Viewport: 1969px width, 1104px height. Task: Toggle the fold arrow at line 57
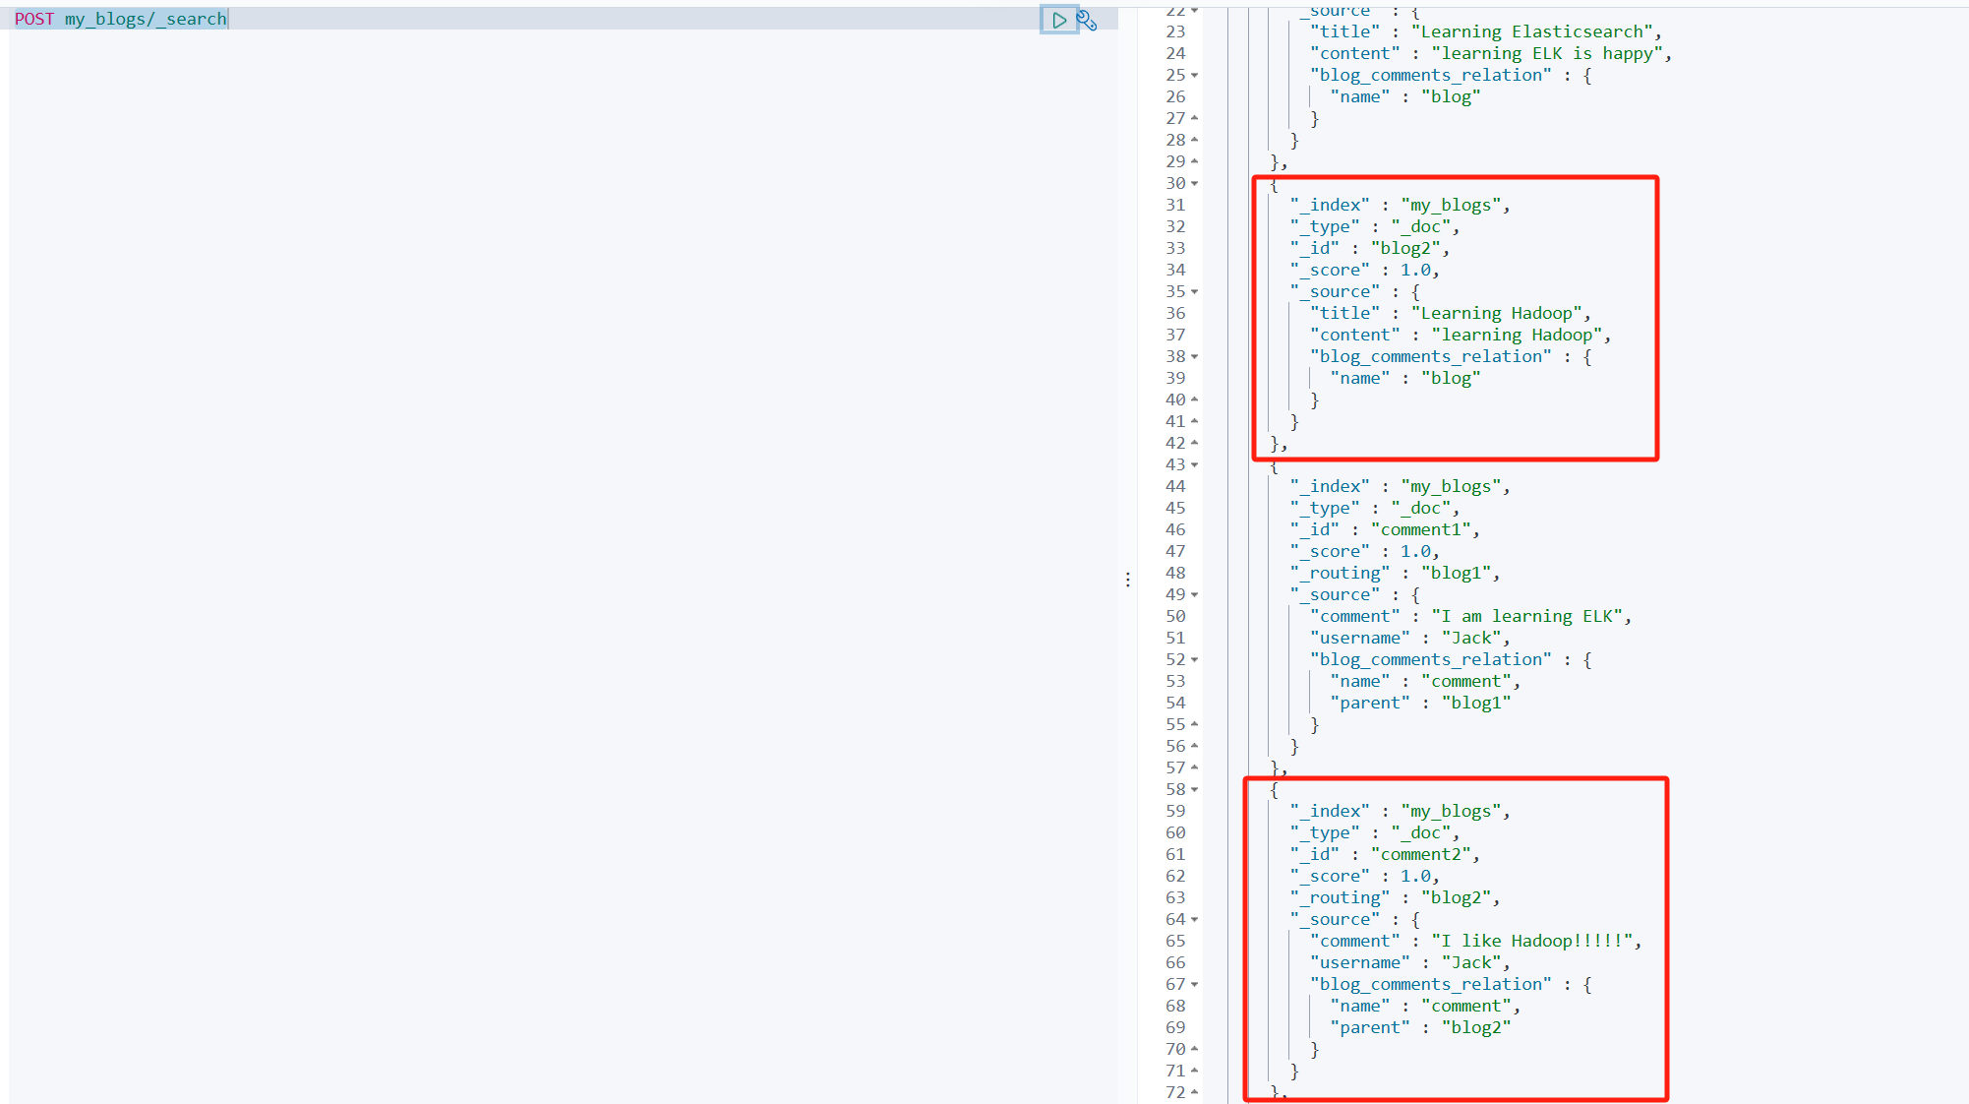(1195, 767)
